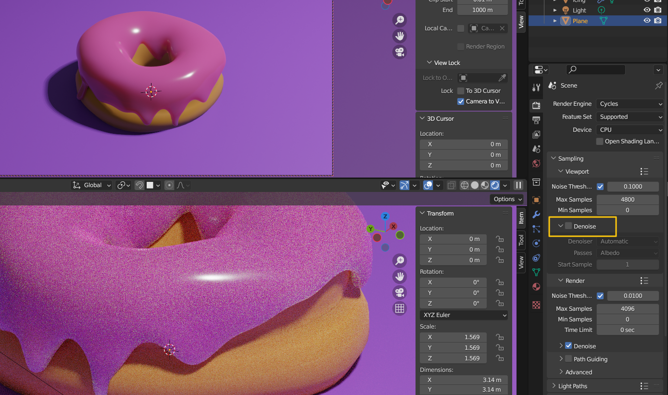Disable Light in renders via camera icon

tap(657, 10)
